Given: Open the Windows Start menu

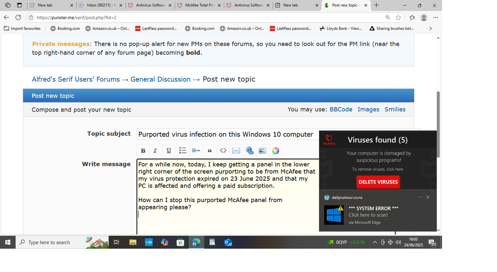Looking at the screenshot, I should click(x=8, y=242).
